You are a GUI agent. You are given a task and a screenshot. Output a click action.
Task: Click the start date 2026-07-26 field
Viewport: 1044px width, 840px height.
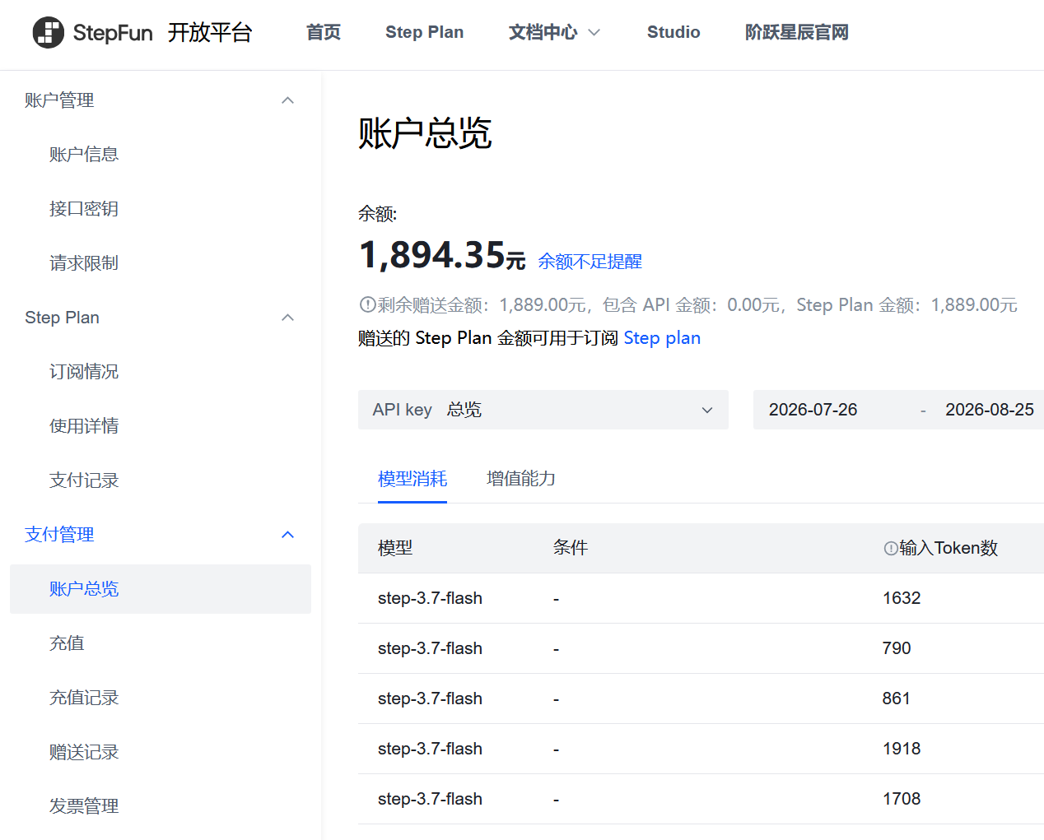click(813, 410)
